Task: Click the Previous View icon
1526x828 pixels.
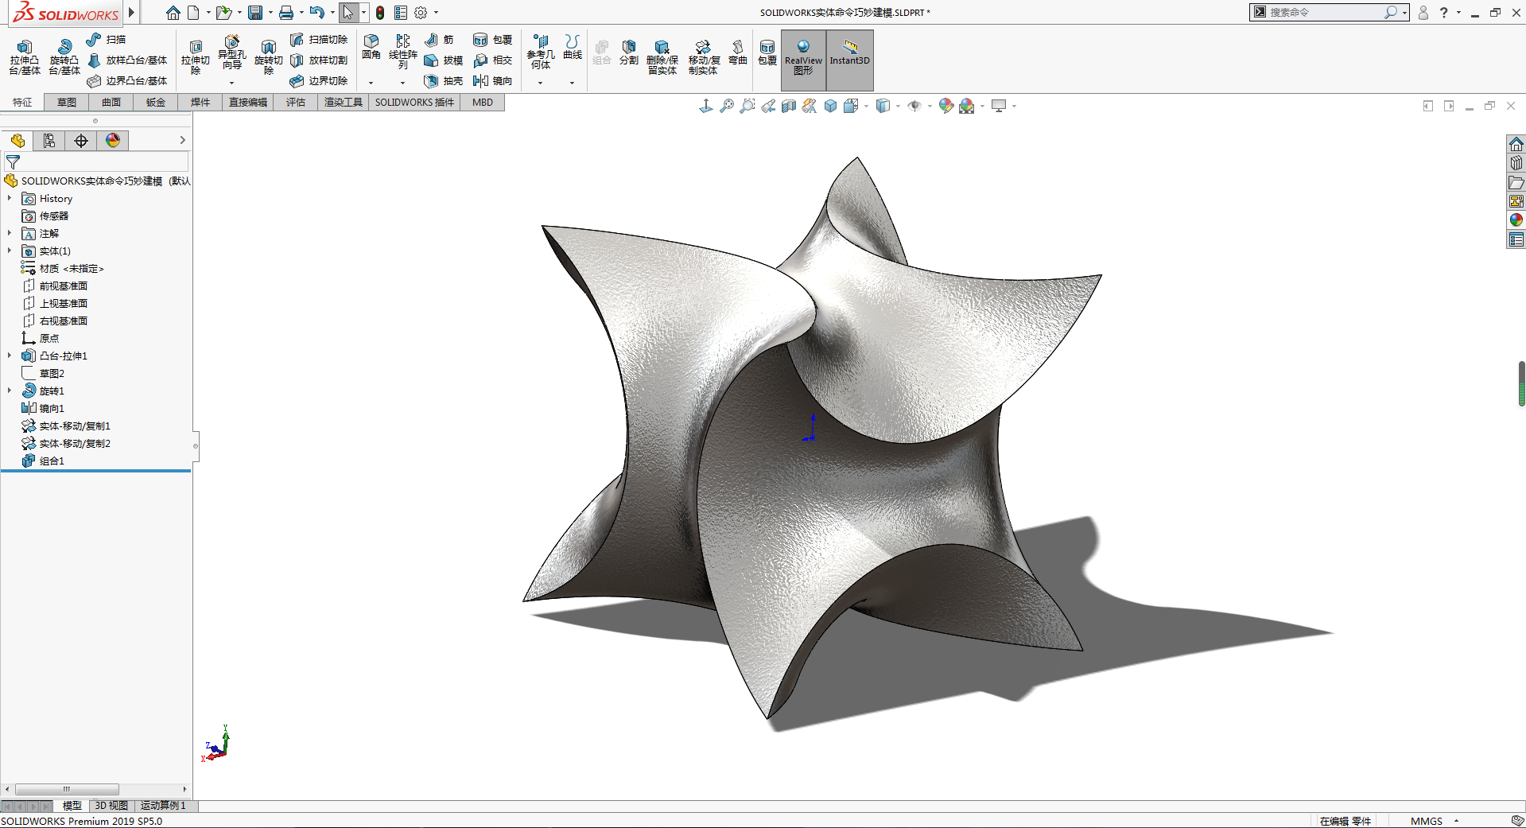Action: pos(768,106)
